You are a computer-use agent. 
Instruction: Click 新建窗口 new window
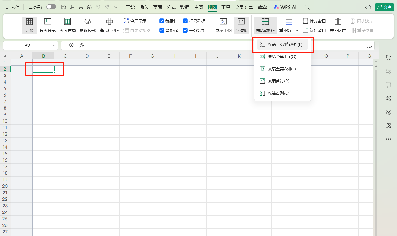pyautogui.click(x=314, y=30)
